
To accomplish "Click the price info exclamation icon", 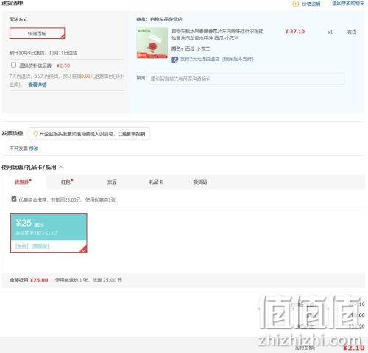I will pos(296,4).
